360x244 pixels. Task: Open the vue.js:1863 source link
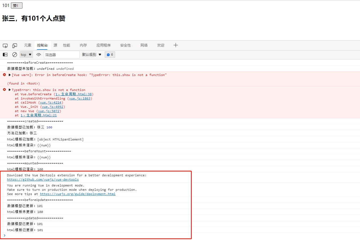coord(80,98)
